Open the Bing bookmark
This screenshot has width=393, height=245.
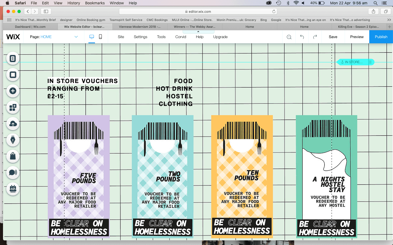pos(263,20)
